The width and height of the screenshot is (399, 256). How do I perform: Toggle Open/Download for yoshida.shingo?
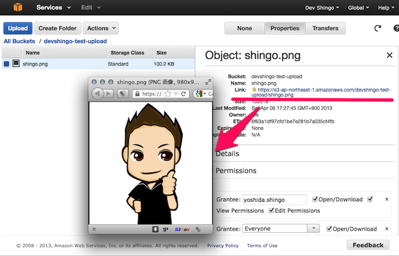pyautogui.click(x=315, y=199)
